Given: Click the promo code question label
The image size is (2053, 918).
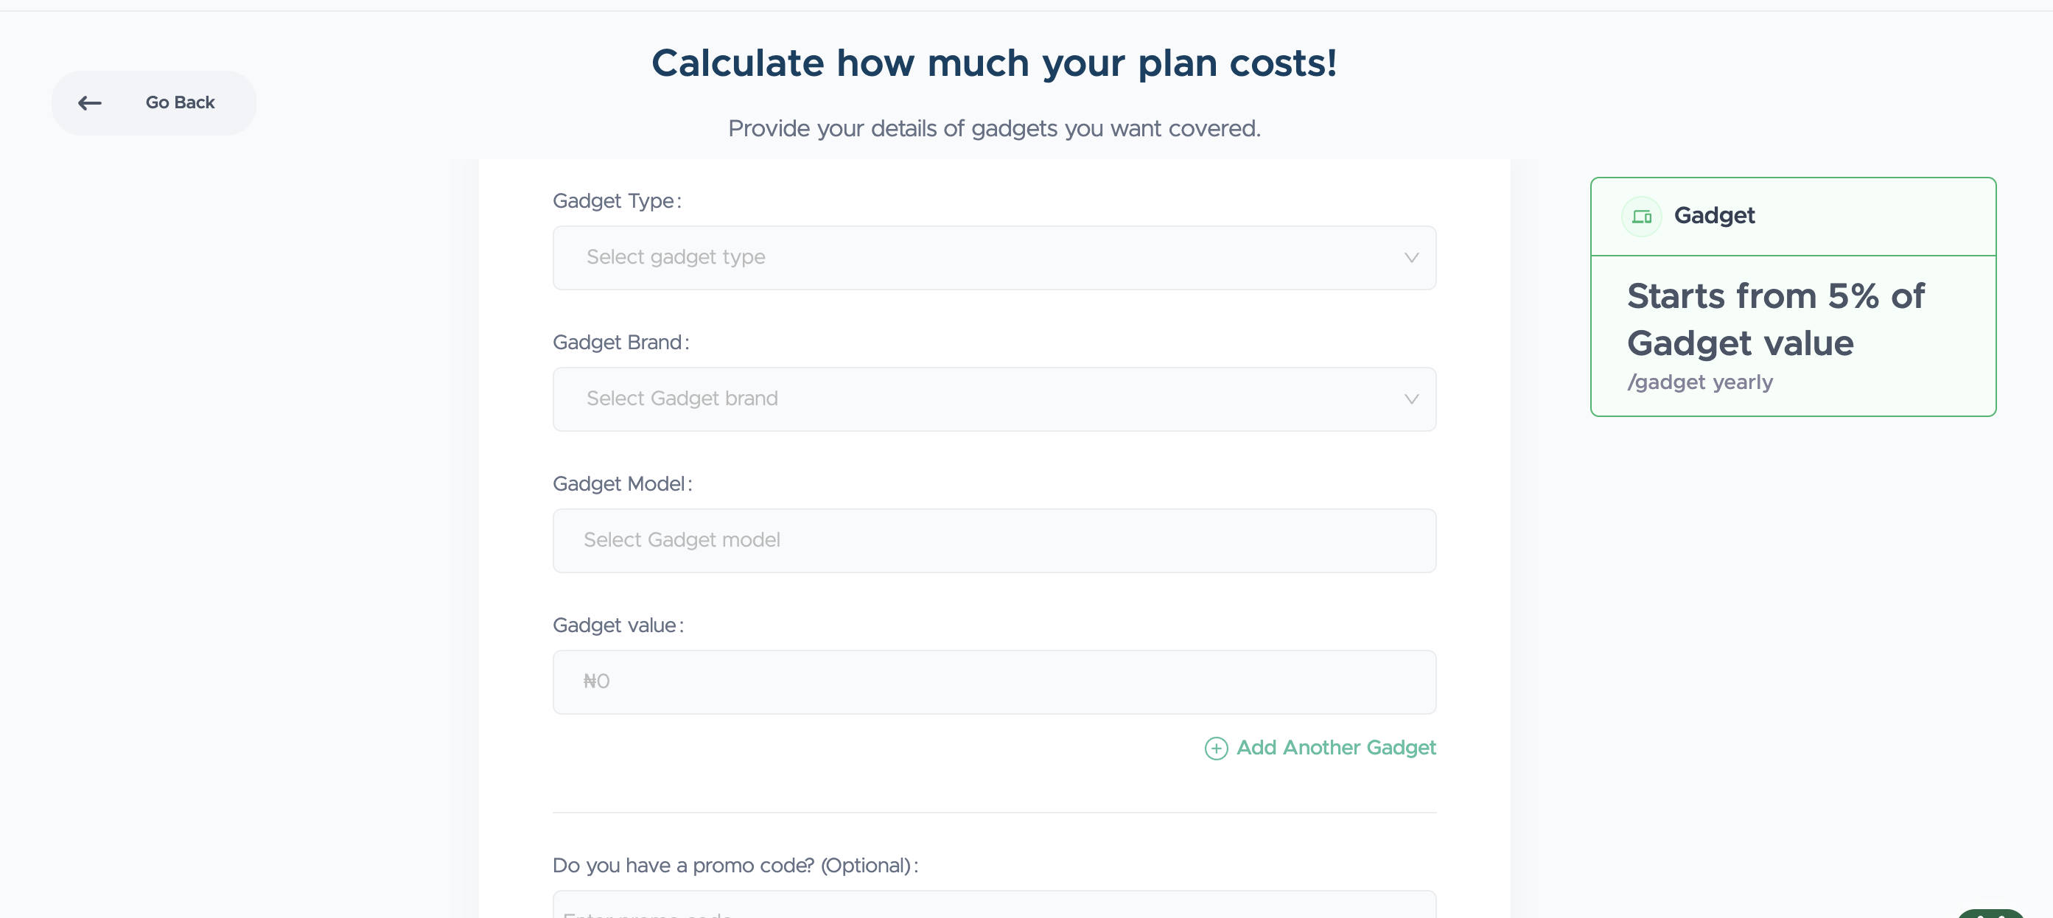Looking at the screenshot, I should [735, 866].
